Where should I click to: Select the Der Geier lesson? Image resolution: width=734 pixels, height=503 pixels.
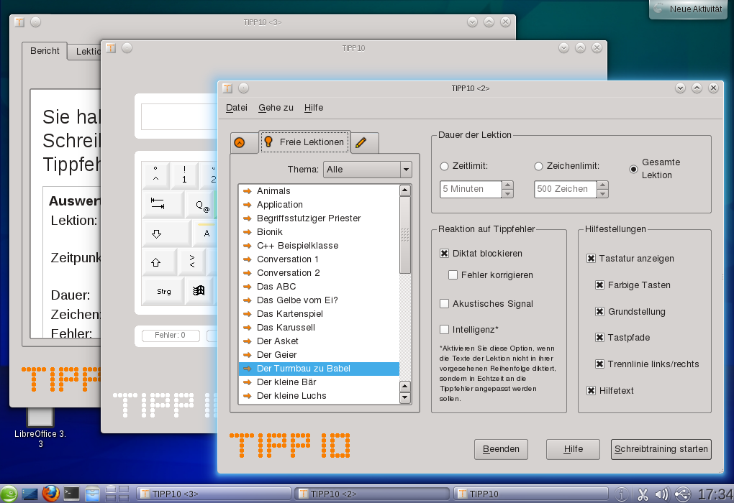click(319, 355)
